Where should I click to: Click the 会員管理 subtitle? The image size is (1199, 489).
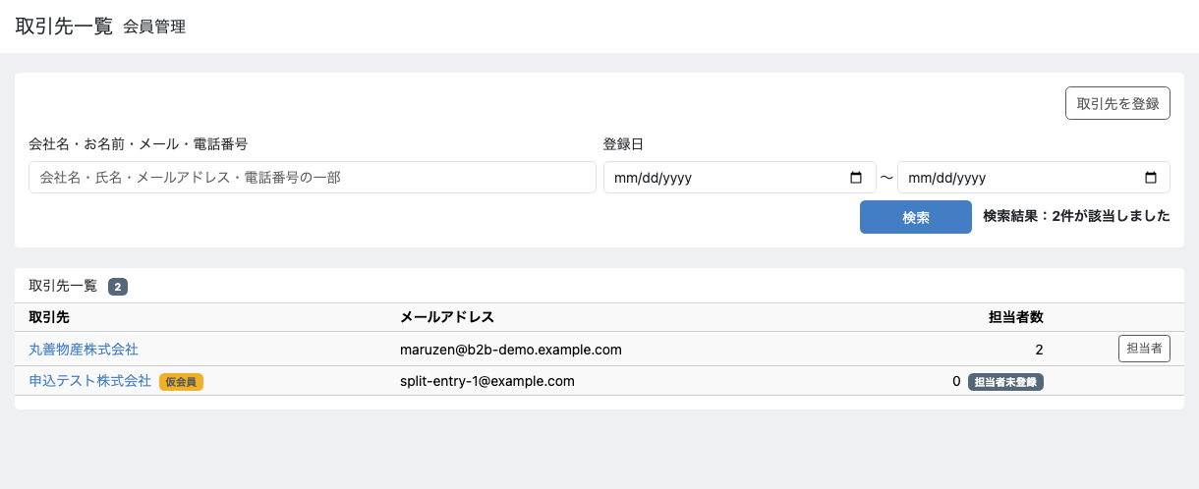[154, 27]
